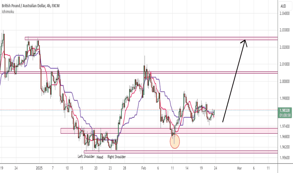Click the 1.96200 price axis label

[285, 147]
